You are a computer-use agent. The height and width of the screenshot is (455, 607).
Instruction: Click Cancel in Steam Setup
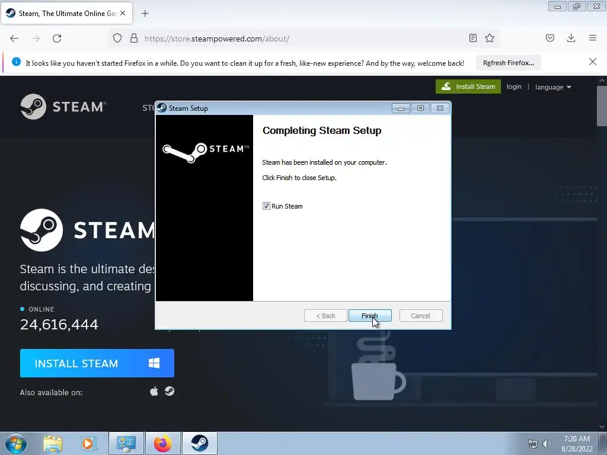coord(420,316)
